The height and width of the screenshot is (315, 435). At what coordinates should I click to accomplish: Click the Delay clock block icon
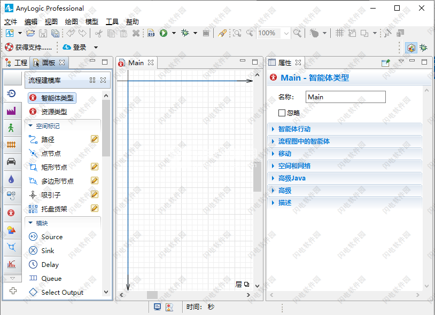(x=33, y=264)
